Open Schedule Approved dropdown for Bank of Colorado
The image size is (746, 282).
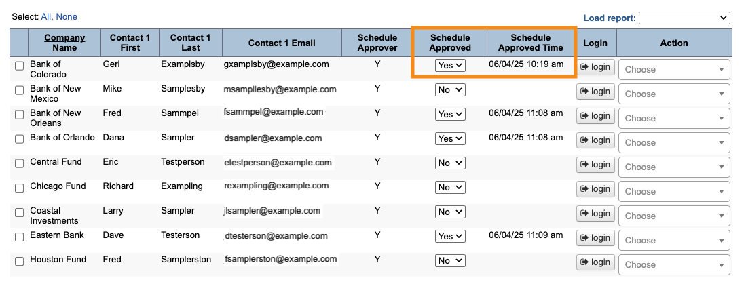[450, 66]
